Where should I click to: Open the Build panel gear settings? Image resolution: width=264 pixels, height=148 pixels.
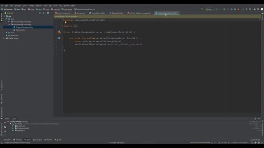click(255, 119)
